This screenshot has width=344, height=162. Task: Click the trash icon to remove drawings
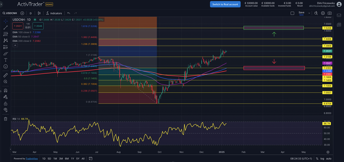pos(6,119)
